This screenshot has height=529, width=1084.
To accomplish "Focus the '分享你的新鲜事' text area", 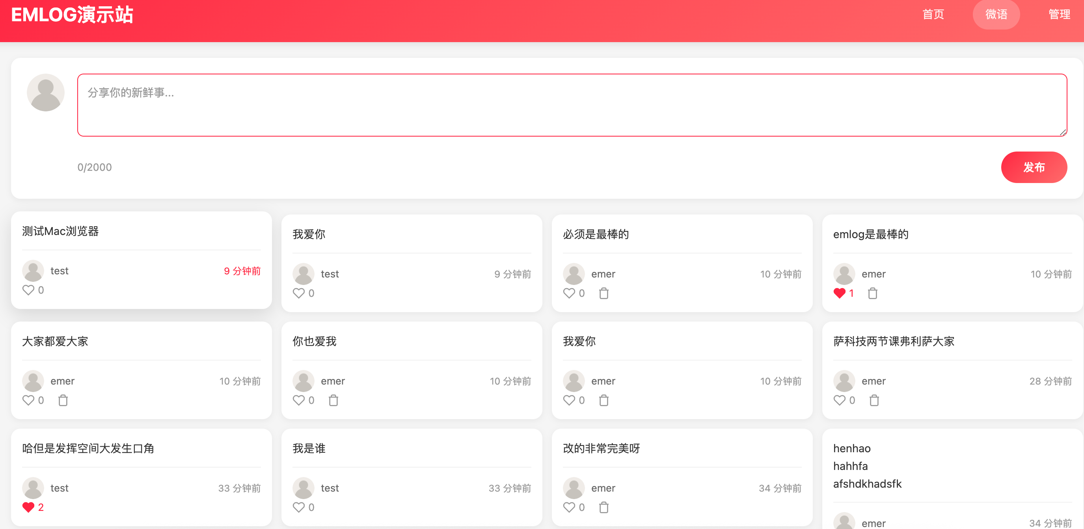I will click(x=572, y=105).
